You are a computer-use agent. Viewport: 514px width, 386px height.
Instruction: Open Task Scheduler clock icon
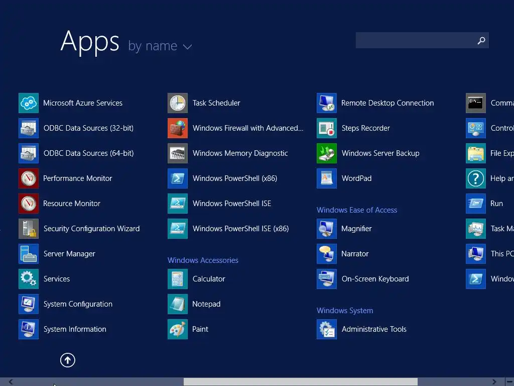178,103
